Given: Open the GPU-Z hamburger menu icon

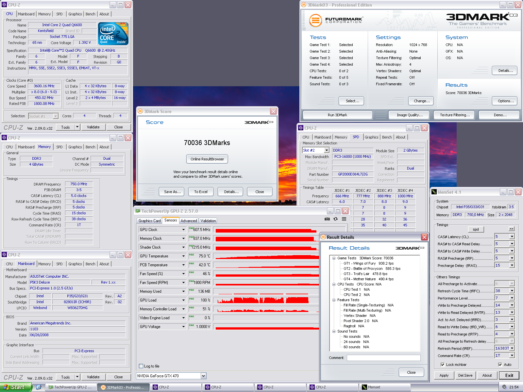Looking at the screenshot, I should click(x=344, y=219).
